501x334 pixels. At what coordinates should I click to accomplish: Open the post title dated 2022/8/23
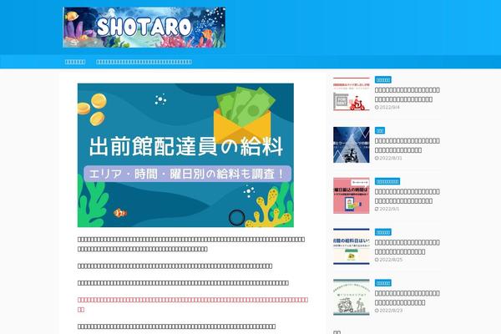(407, 298)
